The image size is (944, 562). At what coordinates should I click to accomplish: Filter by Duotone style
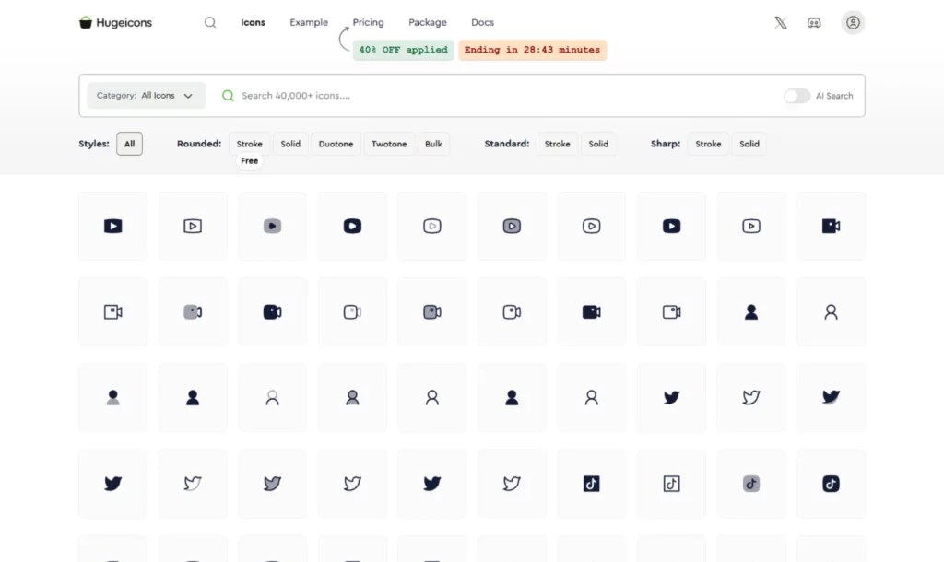click(x=336, y=144)
